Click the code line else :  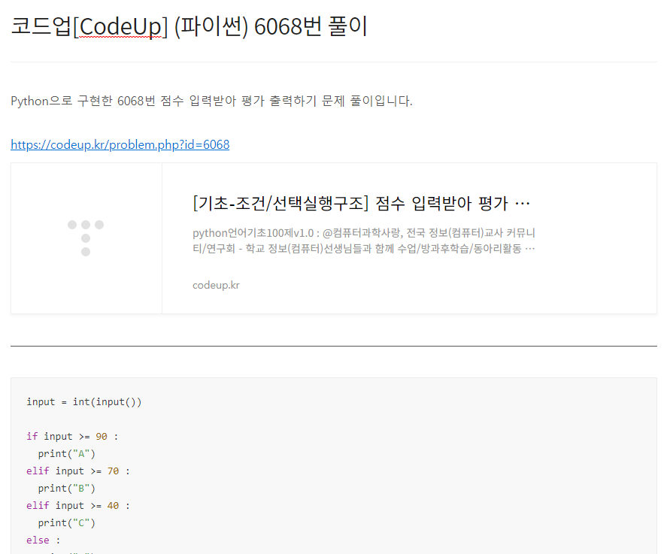coord(43,540)
